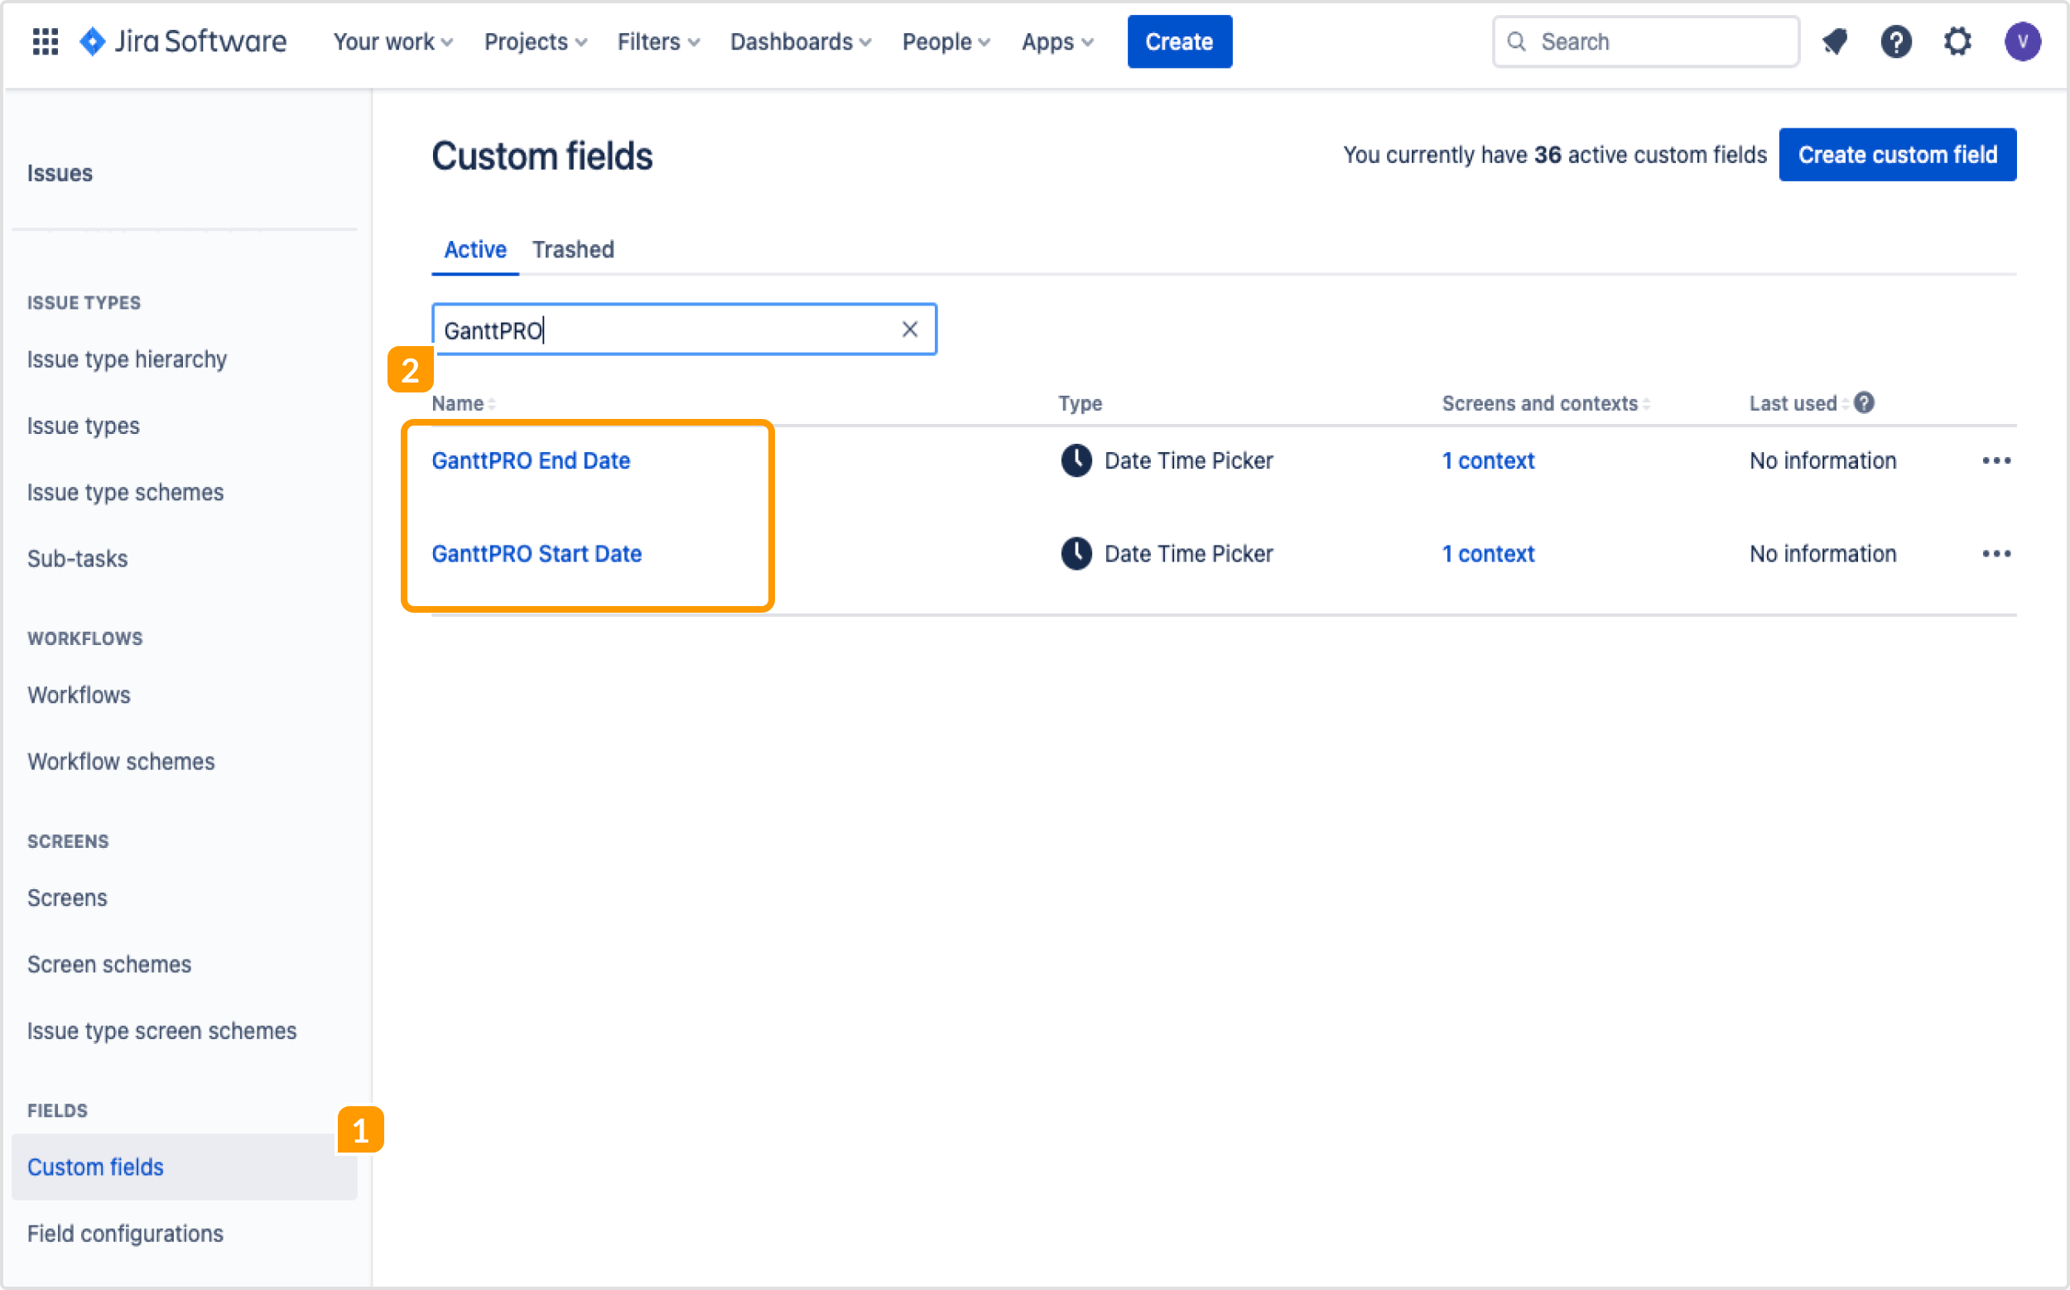The height and width of the screenshot is (1290, 2070).
Task: Open the GanttPRO Start Date field
Action: click(x=537, y=554)
